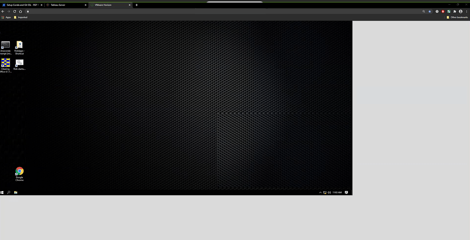Screen dimensions: 470x240
Task: Expand hidden icons with the tray chevron
Action: click(x=320, y=192)
